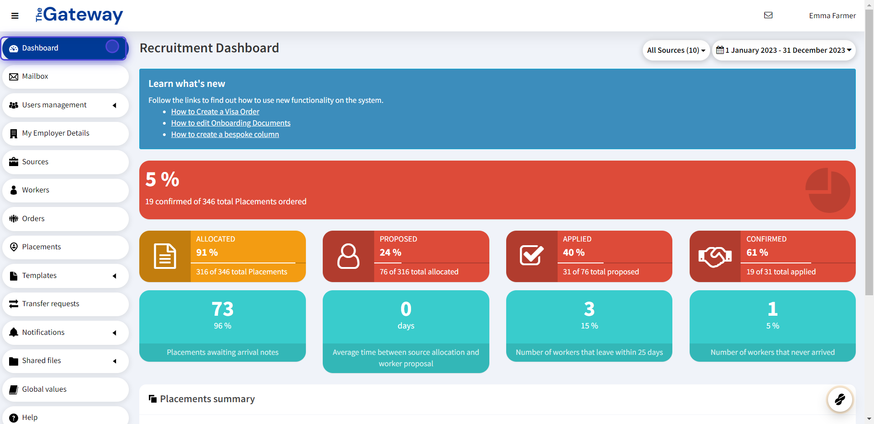Click the Help question mark icon
This screenshot has height=424, width=874.
[14, 418]
